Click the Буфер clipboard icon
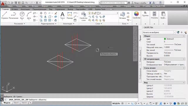This screenshot has width=188, height=106. [163, 14]
